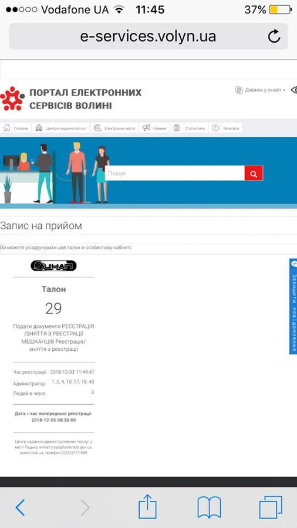The width and height of the screenshot is (297, 528).
Task: Toggle accessibility eye icon in header
Action: pos(293,90)
